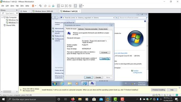
Task: Open the View menu
Action: 12,6
